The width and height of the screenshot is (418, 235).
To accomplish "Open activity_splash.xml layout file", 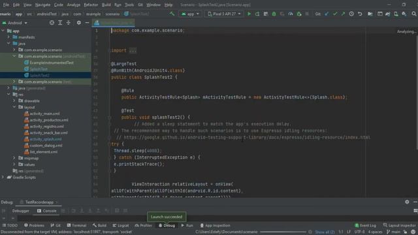I will click(46, 139).
